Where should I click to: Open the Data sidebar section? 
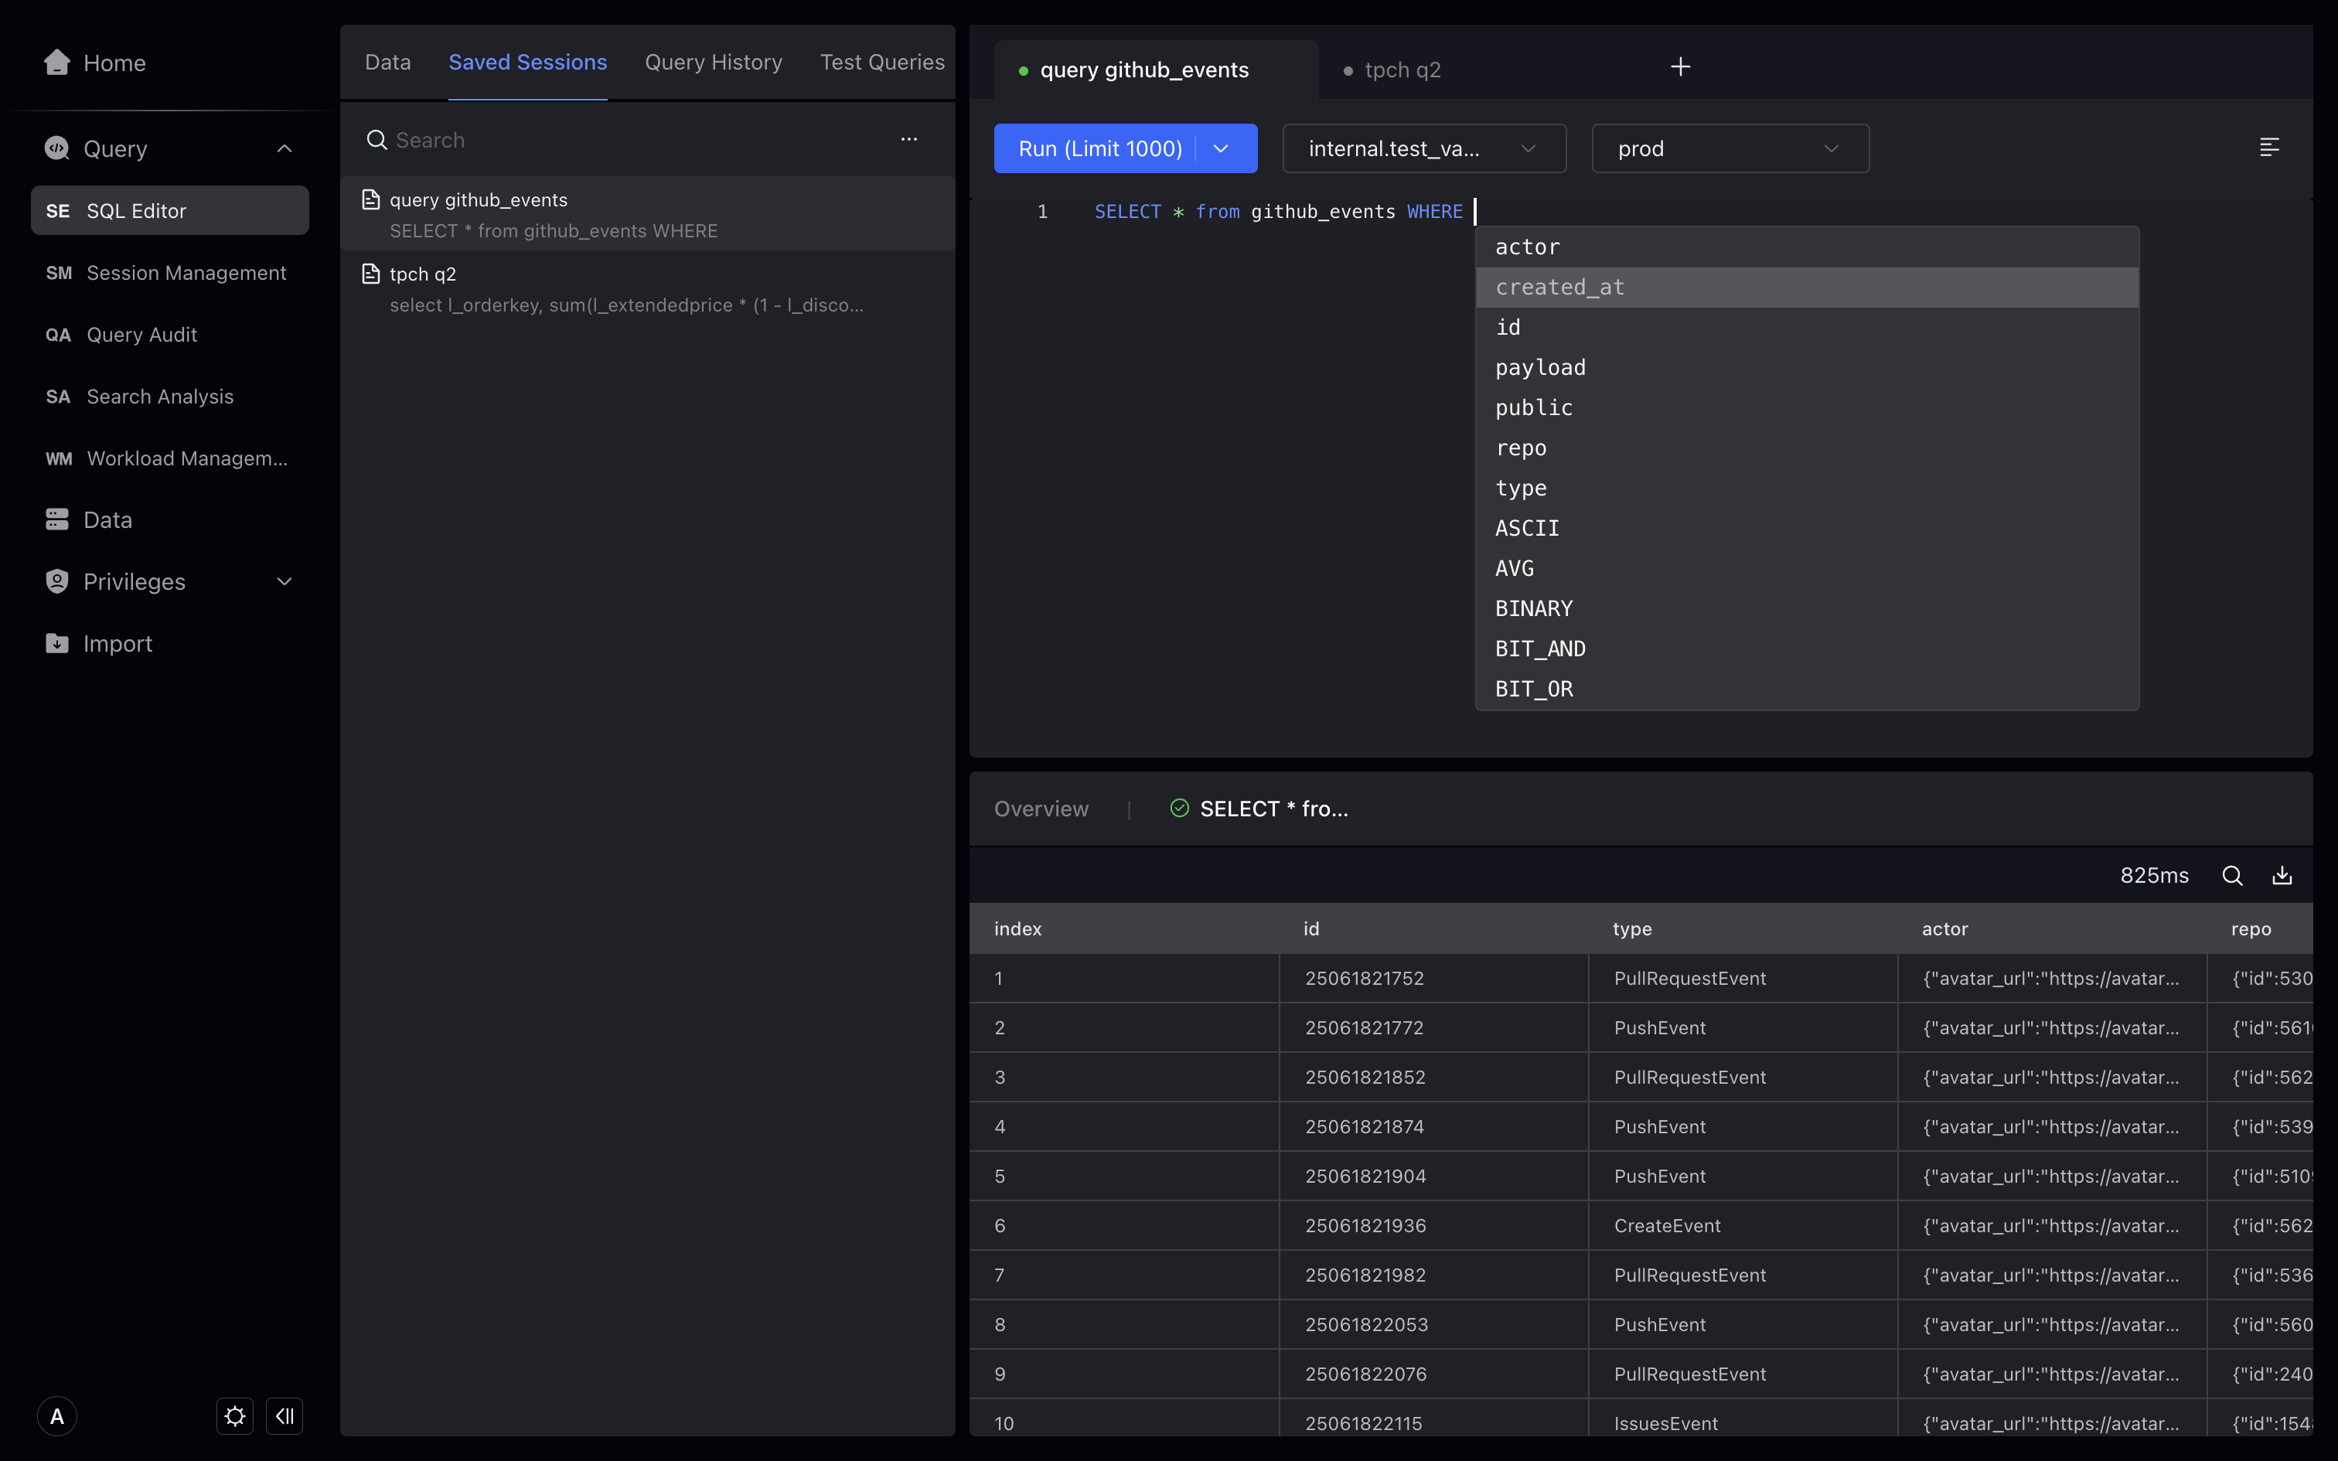88,519
